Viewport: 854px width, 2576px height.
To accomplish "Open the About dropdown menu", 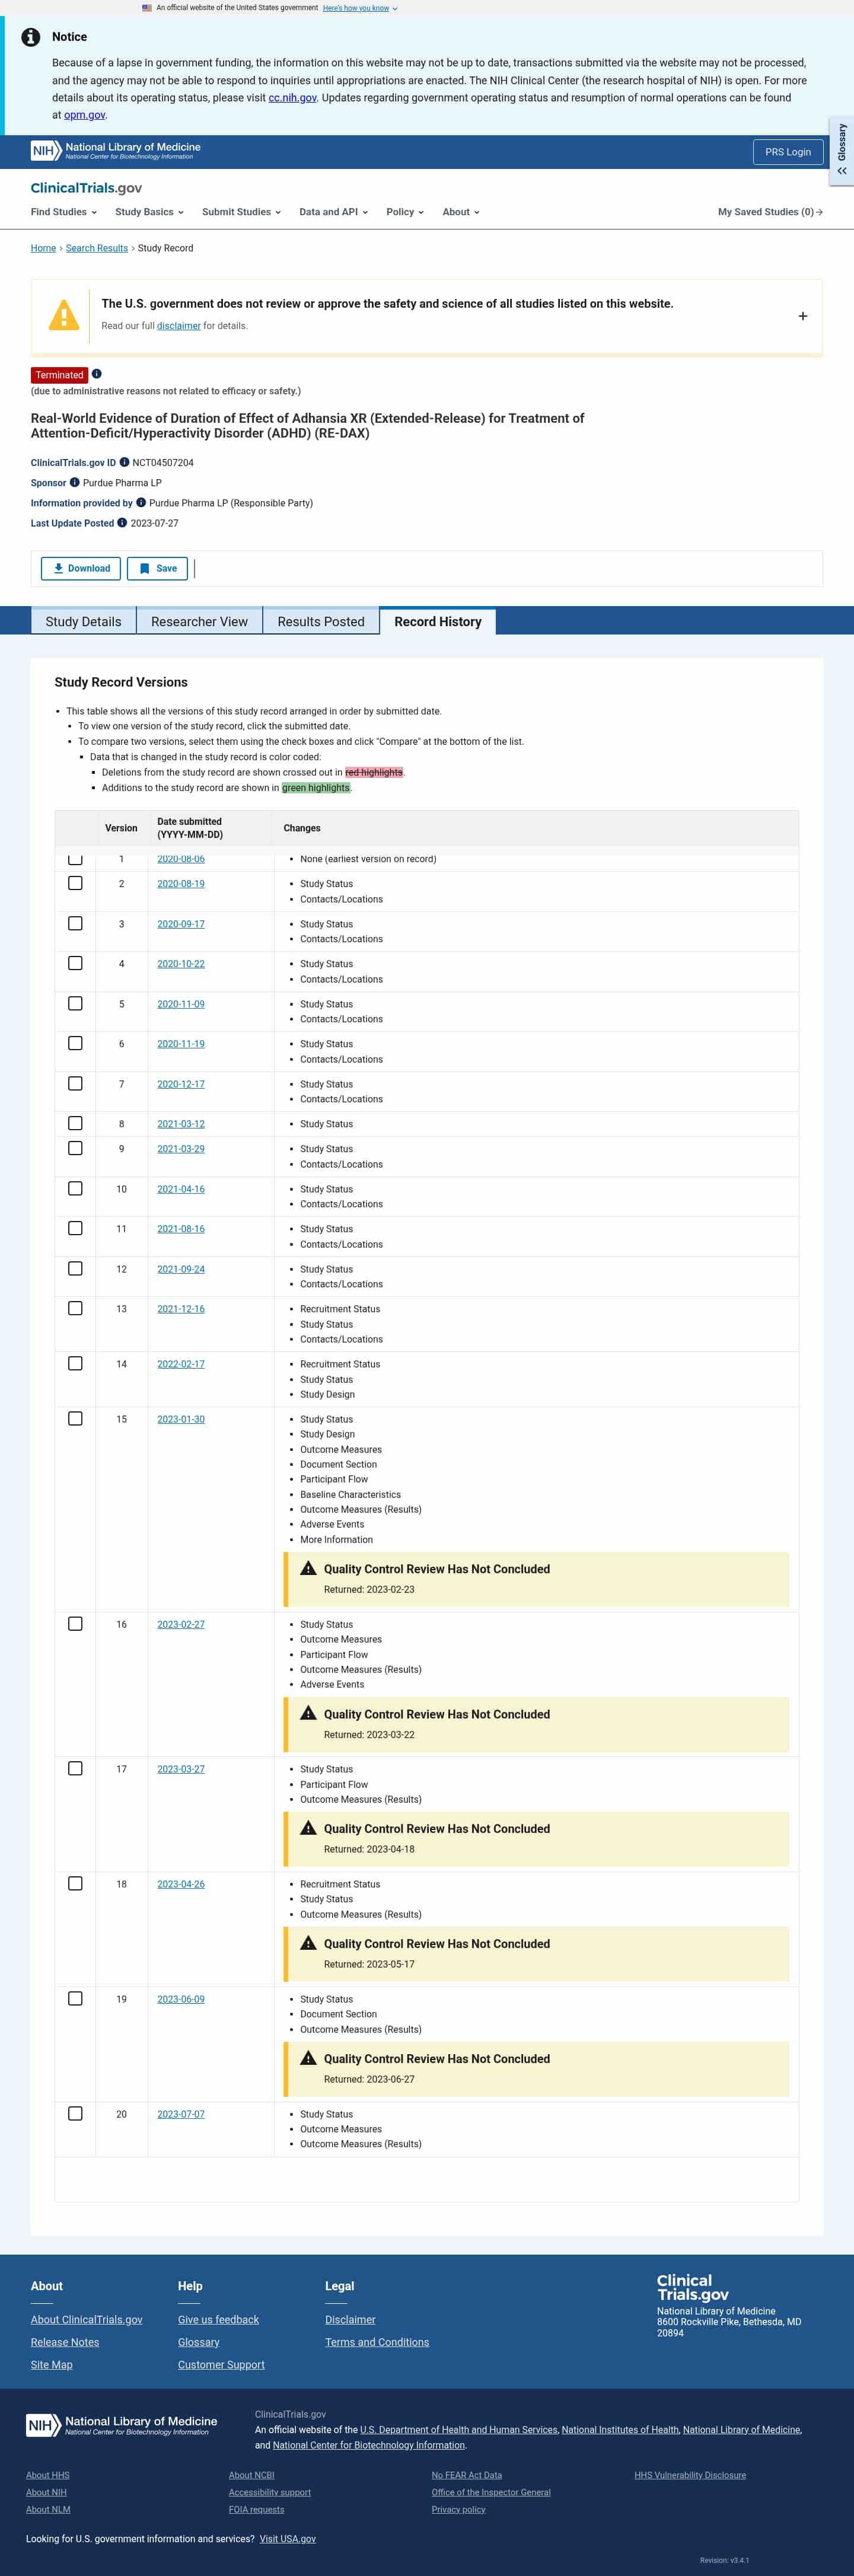I will (x=461, y=212).
